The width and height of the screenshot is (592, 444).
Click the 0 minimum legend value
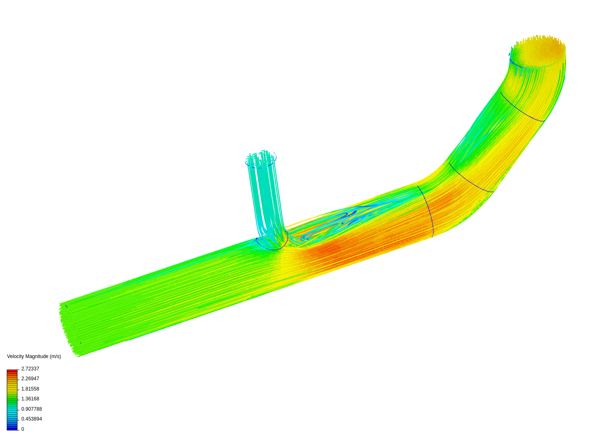(23, 429)
